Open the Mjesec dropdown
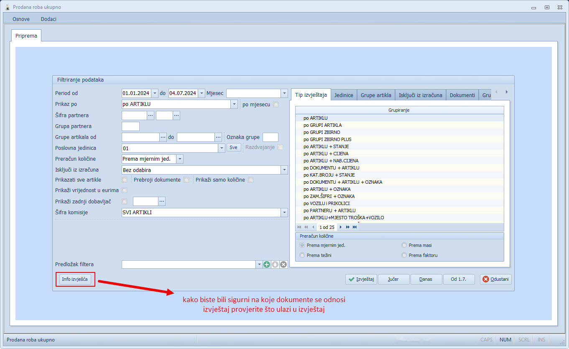 (x=284, y=93)
